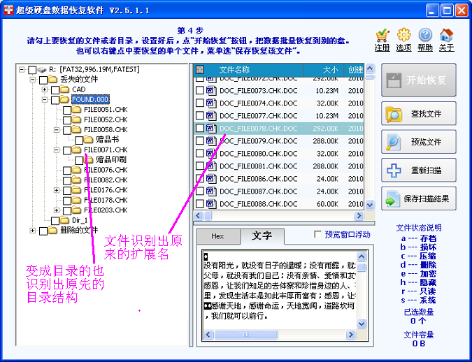Check the box for DOC_FILE0079.CHK.DOC
472x362 pixels.
(x=200, y=141)
